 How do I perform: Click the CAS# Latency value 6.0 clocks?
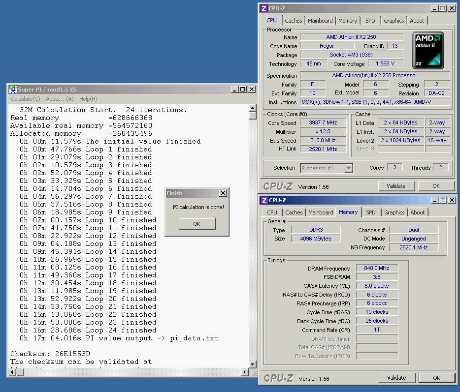377,286
